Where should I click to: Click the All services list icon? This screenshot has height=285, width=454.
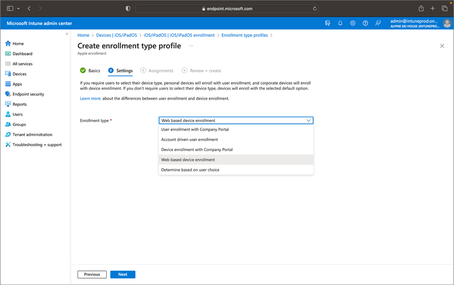coord(8,64)
